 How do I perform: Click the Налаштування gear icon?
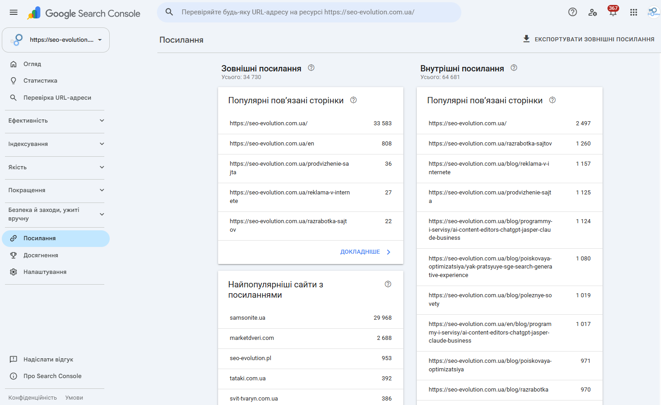(13, 272)
